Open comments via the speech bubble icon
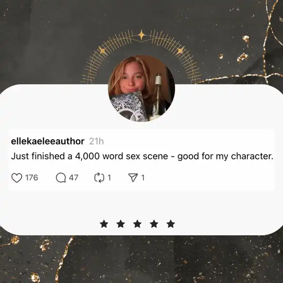283x283 pixels. click(61, 178)
